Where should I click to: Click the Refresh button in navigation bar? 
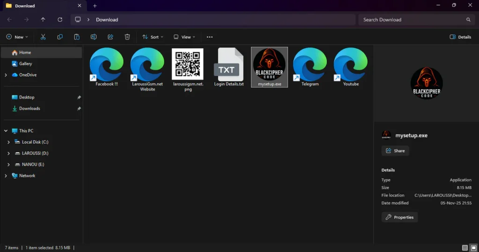point(60,20)
